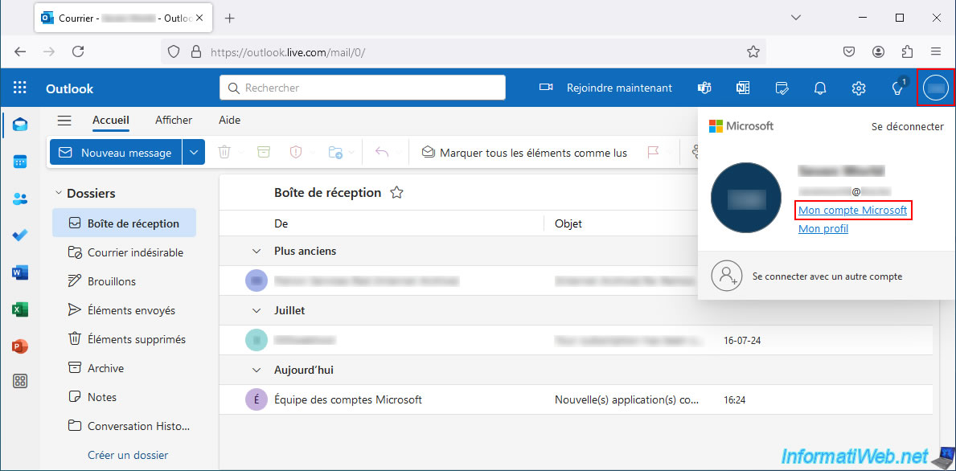Click the delete trash icon in toolbar

click(x=224, y=153)
